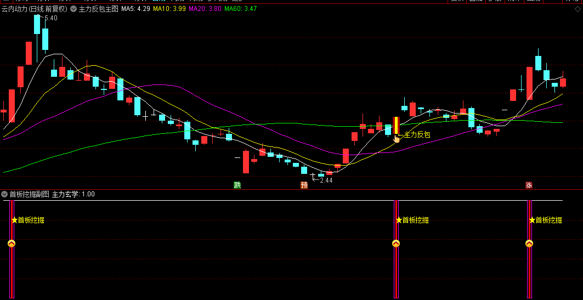Click the star of 首板挖掘 label under 主力反包
The image size is (583, 300).
pyautogui.click(x=399, y=220)
